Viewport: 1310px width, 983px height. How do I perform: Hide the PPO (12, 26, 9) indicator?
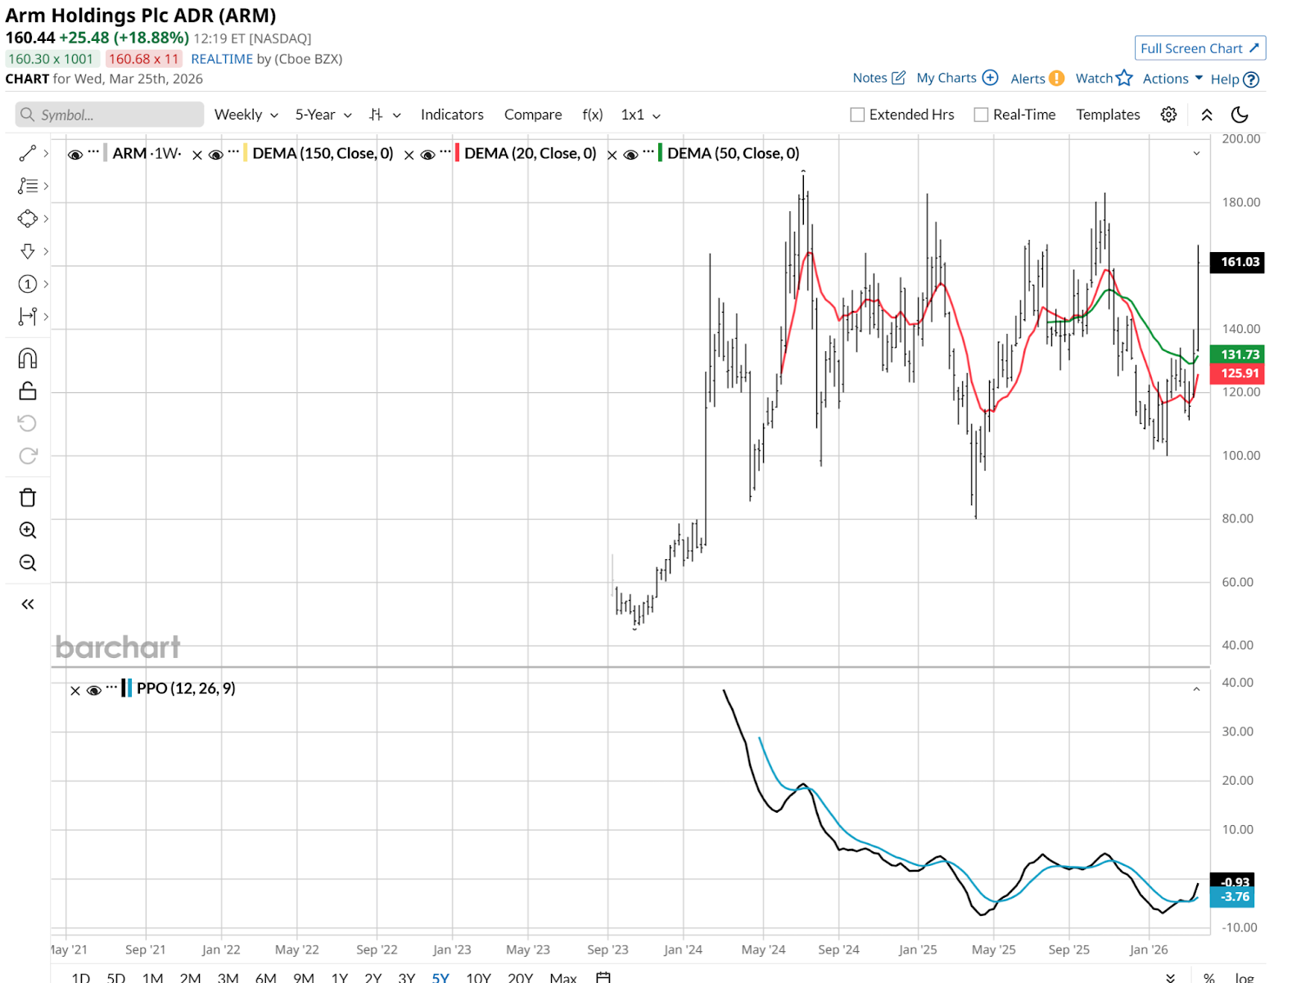94,691
